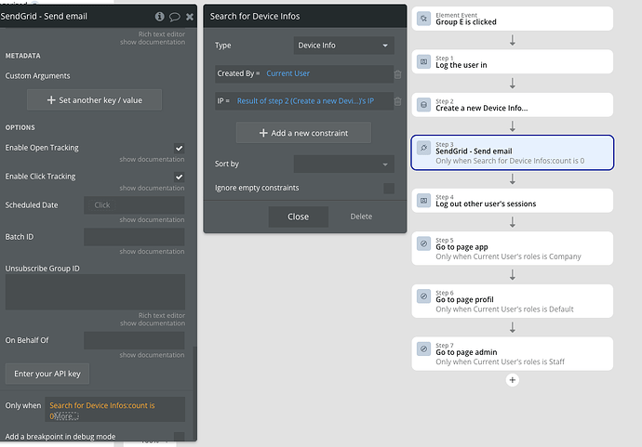Viewport: 642px width, 447px height.
Task: Click the Step 3 plugin plug icon
Action: 423,148
